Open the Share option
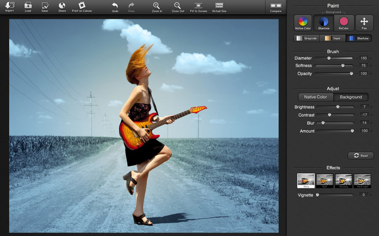 (x=62, y=6)
